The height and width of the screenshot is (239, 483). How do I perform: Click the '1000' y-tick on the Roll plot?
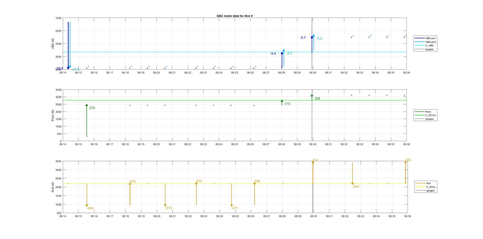coord(59,205)
